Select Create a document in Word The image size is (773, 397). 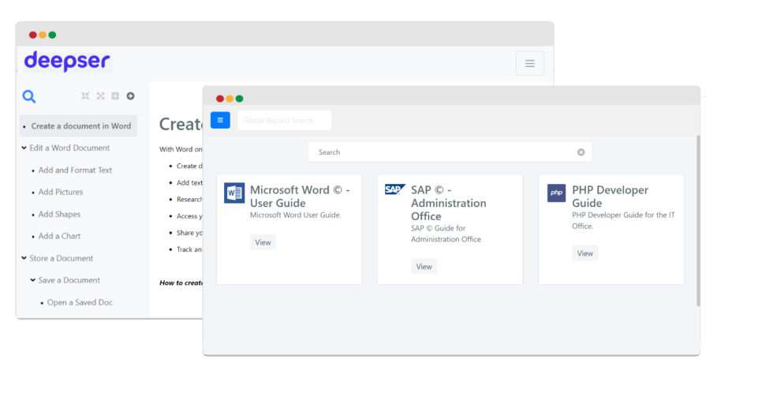(x=78, y=125)
